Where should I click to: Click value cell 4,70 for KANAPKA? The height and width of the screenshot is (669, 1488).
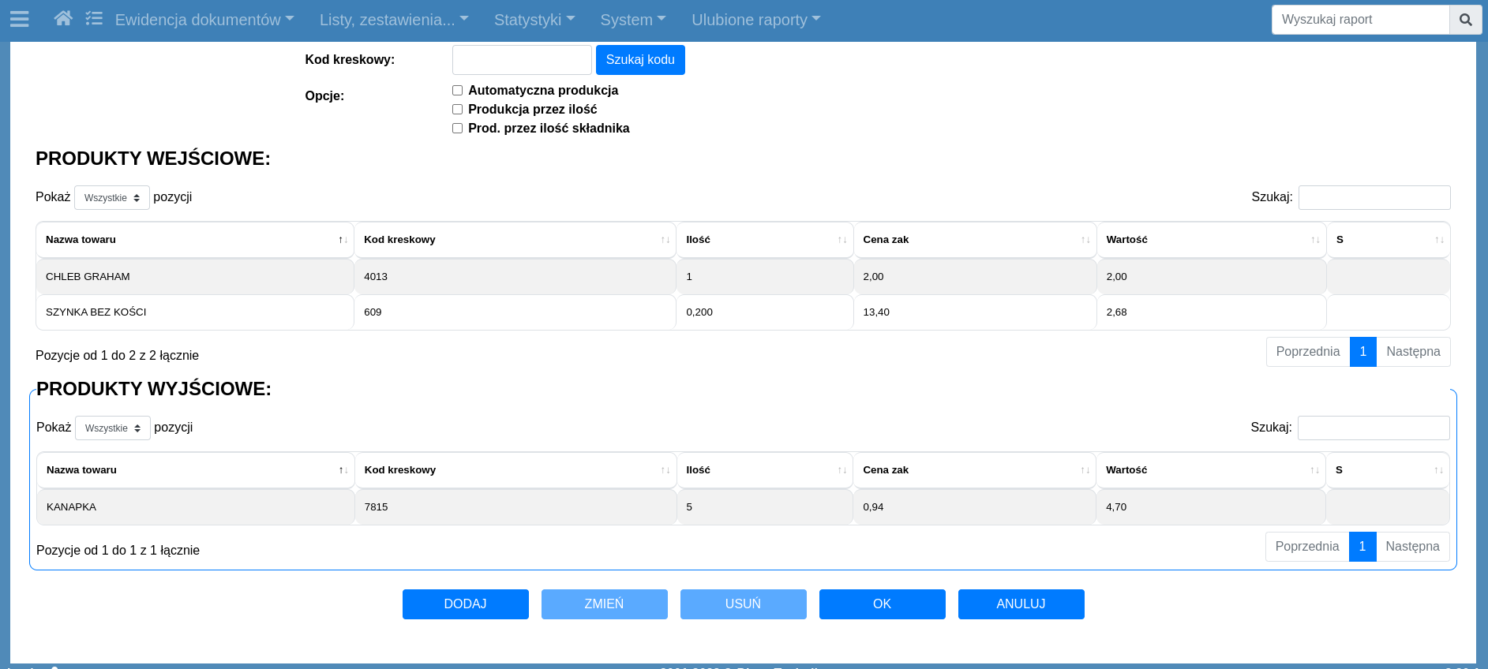[1211, 507]
